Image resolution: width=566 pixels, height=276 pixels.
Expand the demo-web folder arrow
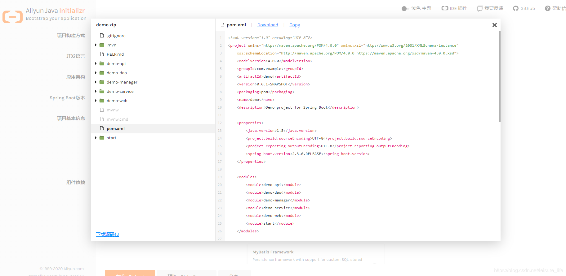[96, 101]
